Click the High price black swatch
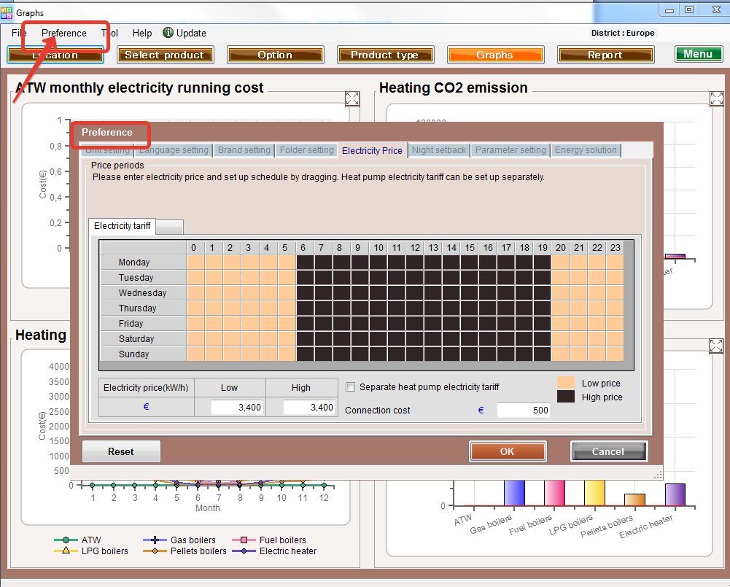 coord(566,397)
